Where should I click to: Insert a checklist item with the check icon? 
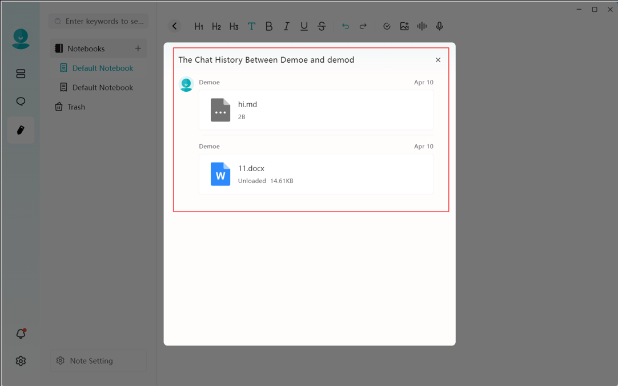point(387,26)
